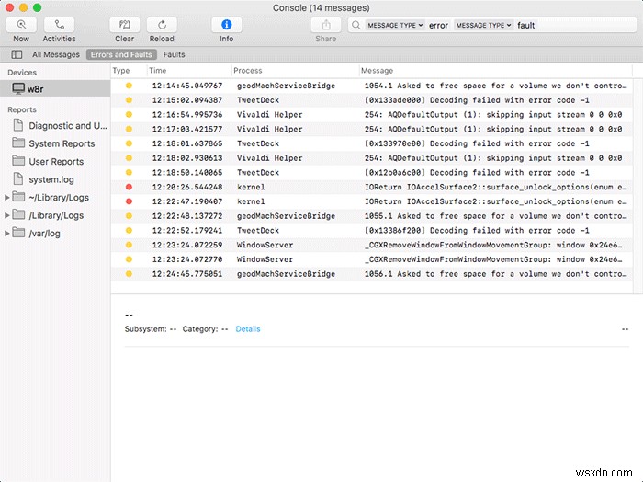Clear messages with the Clear icon
This screenshot has height=482, width=643.
pyautogui.click(x=124, y=25)
